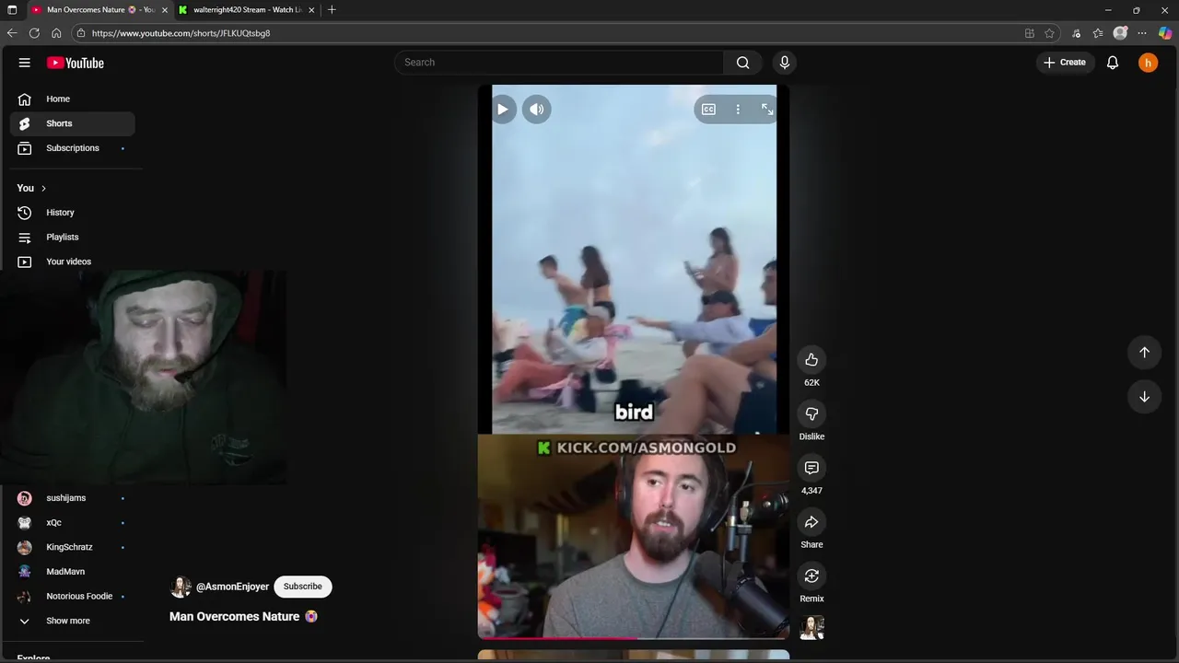Remix this Short
Screen dimensions: 1179x663
[811, 576]
